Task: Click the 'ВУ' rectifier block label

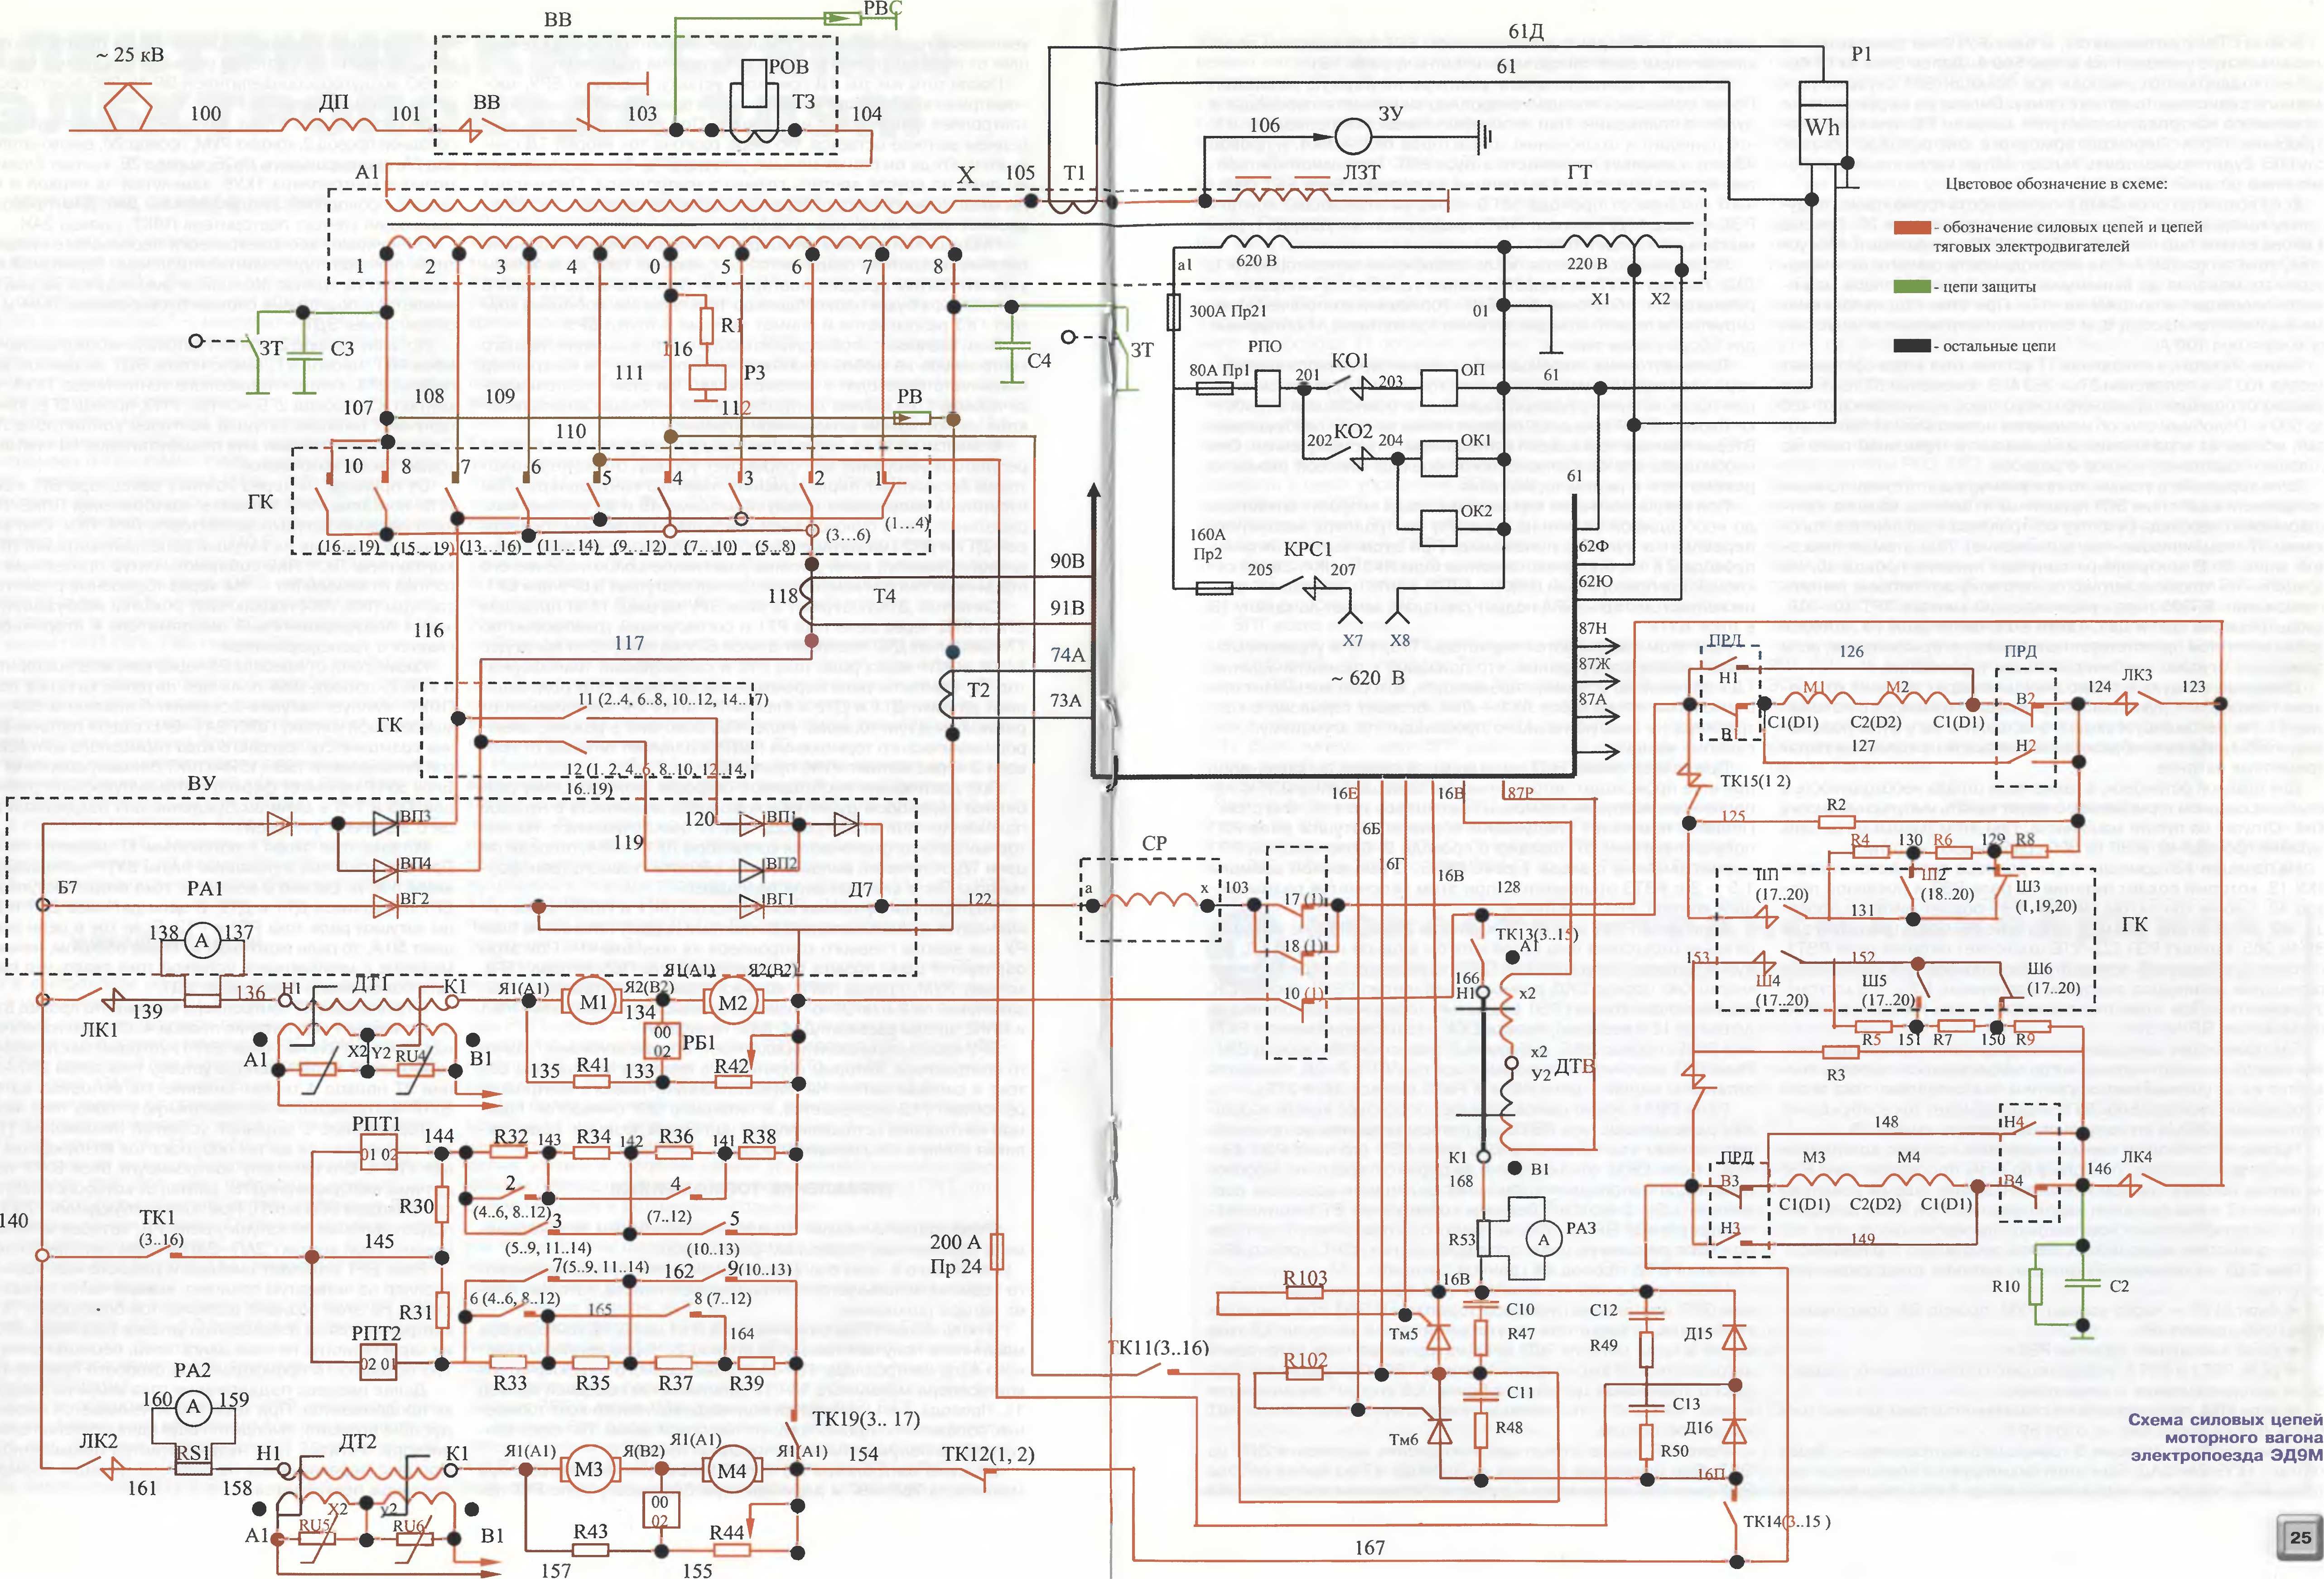Action: tap(202, 783)
